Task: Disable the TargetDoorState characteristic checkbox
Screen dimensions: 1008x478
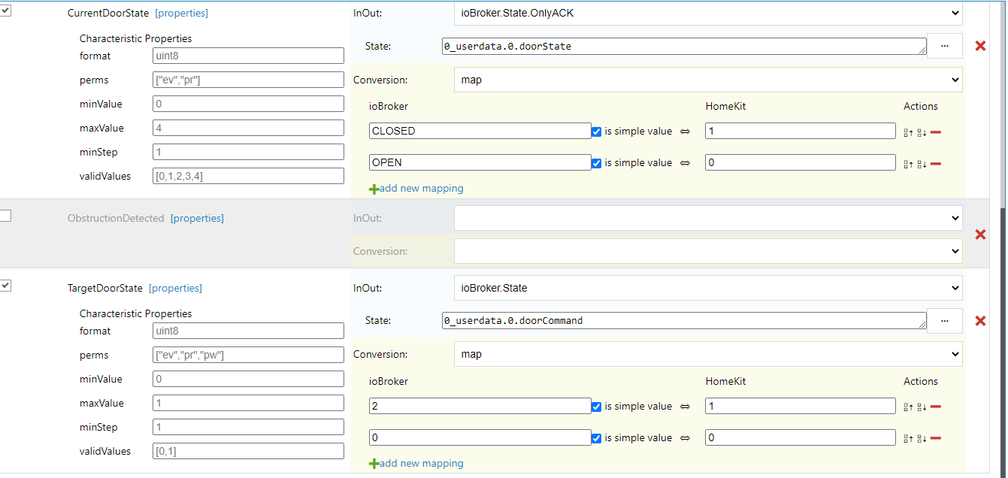Action: point(5,286)
